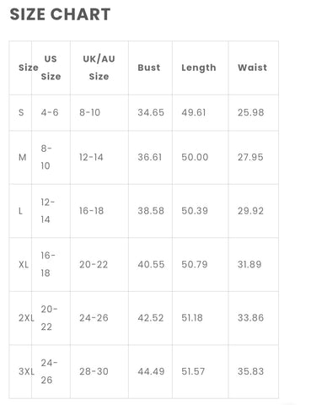Screen dimensions: 311x405
Task: Select UK/AU size 20-22 cell
Action: [94, 264]
